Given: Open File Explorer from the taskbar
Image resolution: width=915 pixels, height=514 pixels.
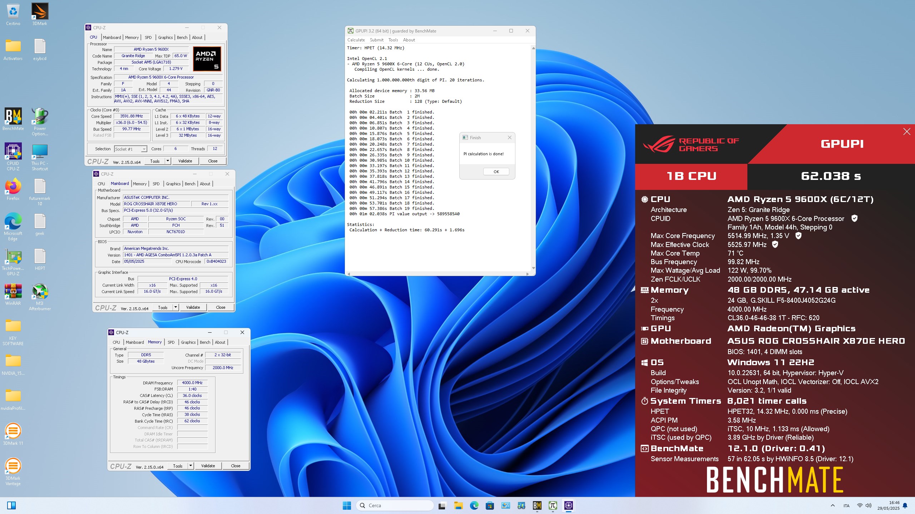Looking at the screenshot, I should 458,505.
